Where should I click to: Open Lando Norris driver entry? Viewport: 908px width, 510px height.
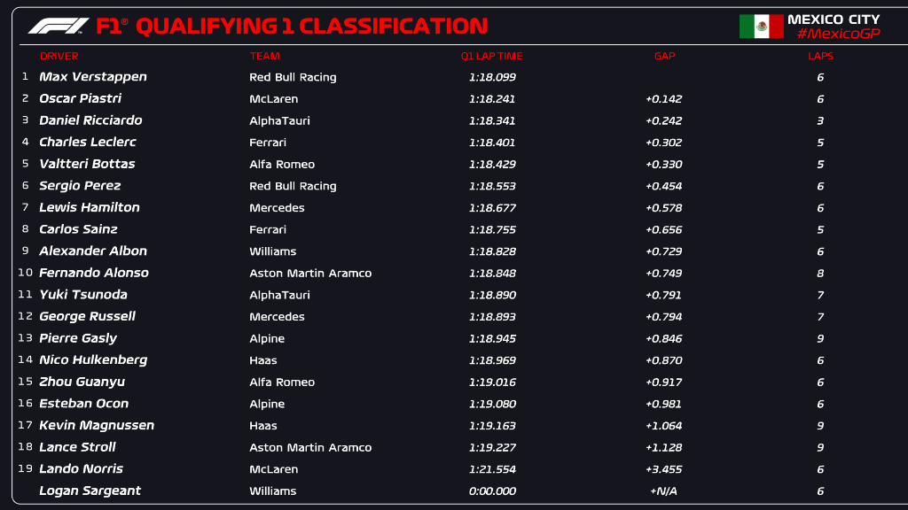point(82,468)
